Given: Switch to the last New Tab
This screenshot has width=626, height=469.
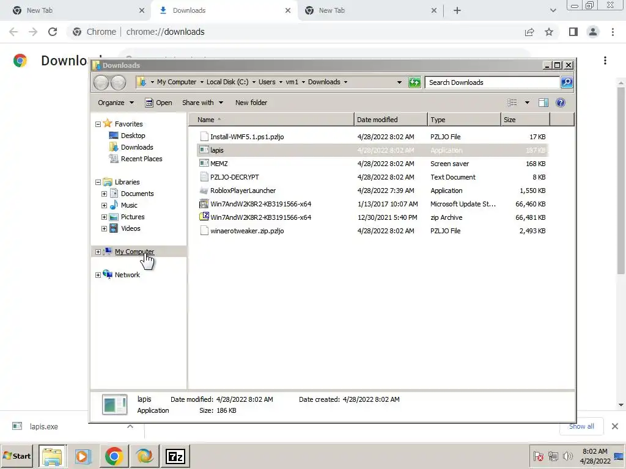Looking at the screenshot, I should coord(370,10).
